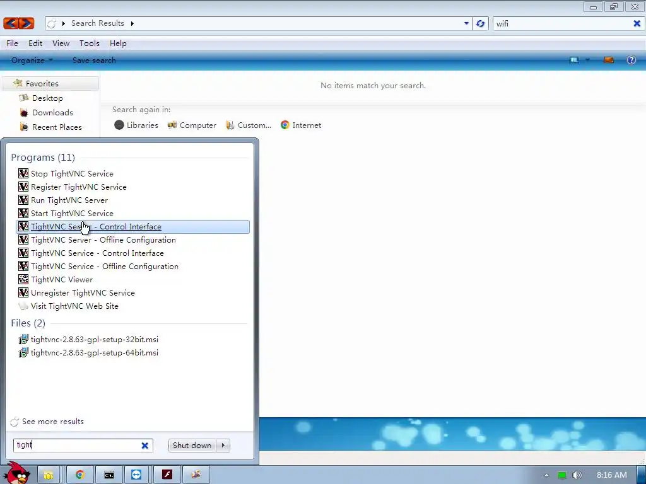Open Chrome from the taskbar
This screenshot has height=484, width=646.
[x=80, y=475]
